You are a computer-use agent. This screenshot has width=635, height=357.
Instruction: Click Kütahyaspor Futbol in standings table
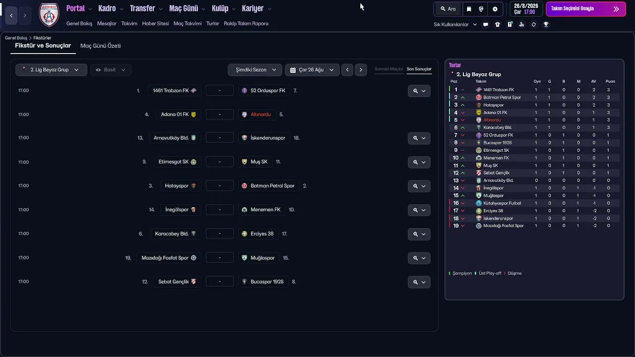point(502,203)
